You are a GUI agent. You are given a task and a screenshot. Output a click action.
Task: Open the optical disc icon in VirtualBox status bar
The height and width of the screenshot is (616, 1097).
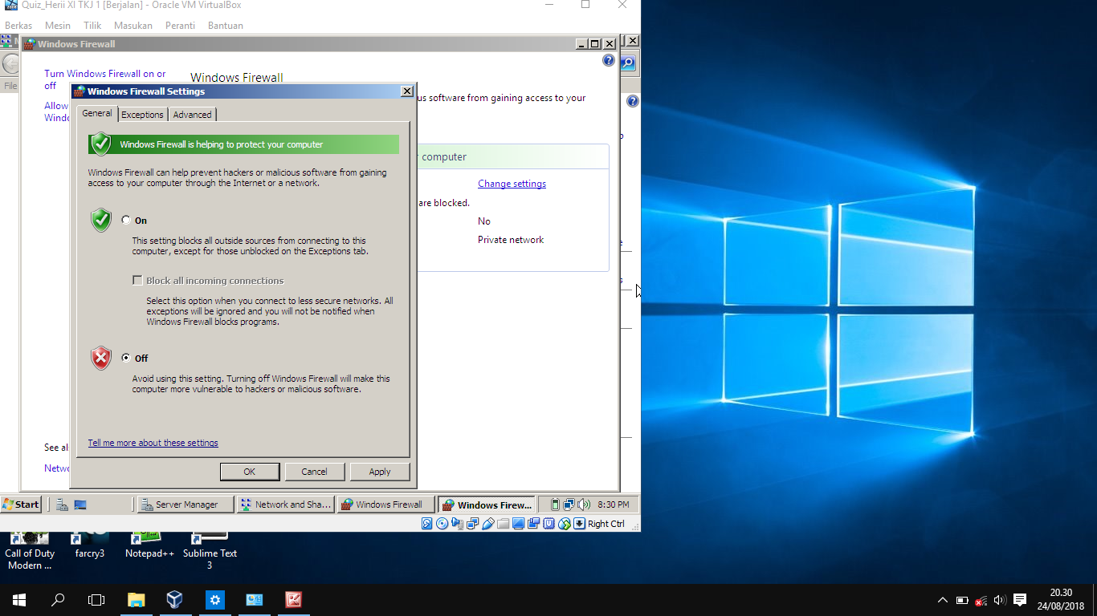pyautogui.click(x=442, y=524)
